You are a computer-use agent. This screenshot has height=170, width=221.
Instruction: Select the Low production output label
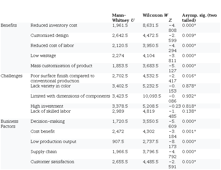(x=53, y=142)
